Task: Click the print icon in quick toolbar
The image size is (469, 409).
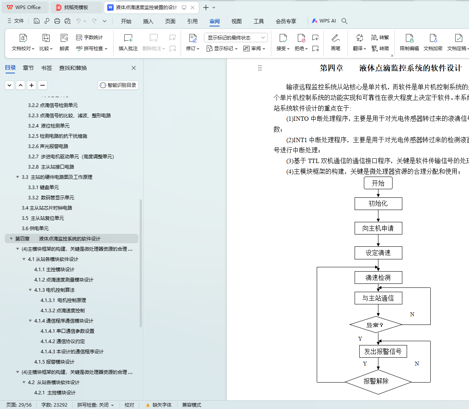Action: tap(57, 21)
